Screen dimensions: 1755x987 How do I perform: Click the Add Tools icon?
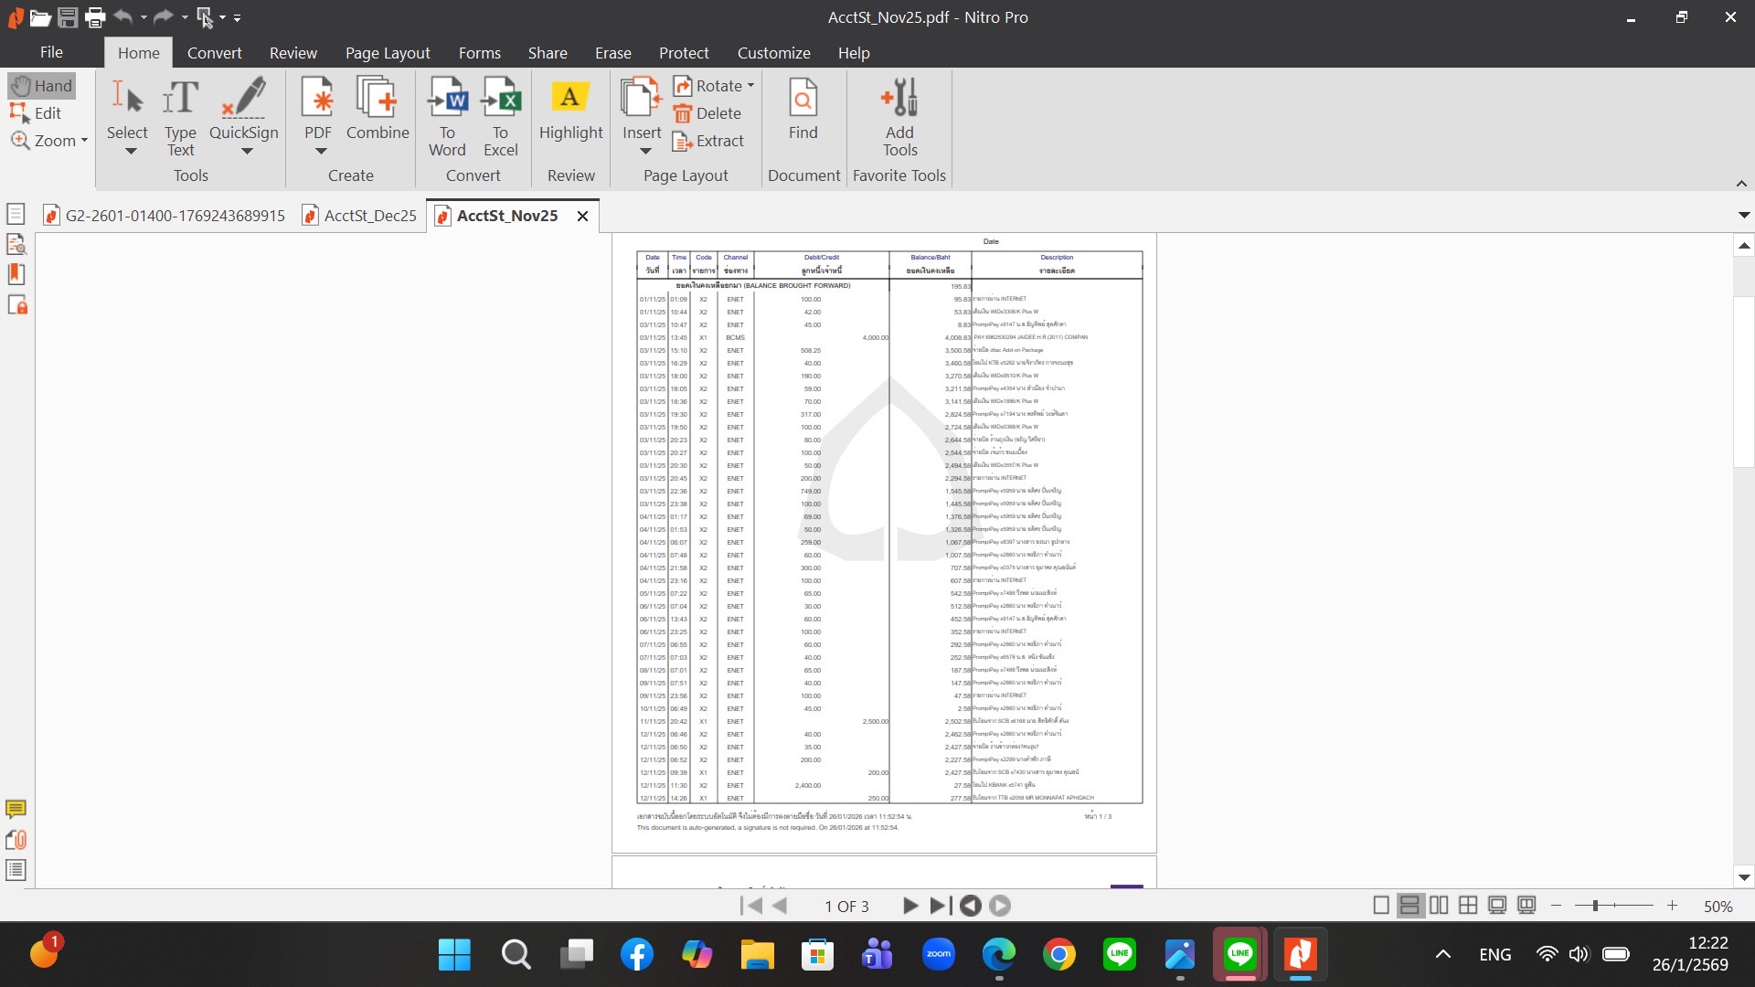[x=899, y=99]
